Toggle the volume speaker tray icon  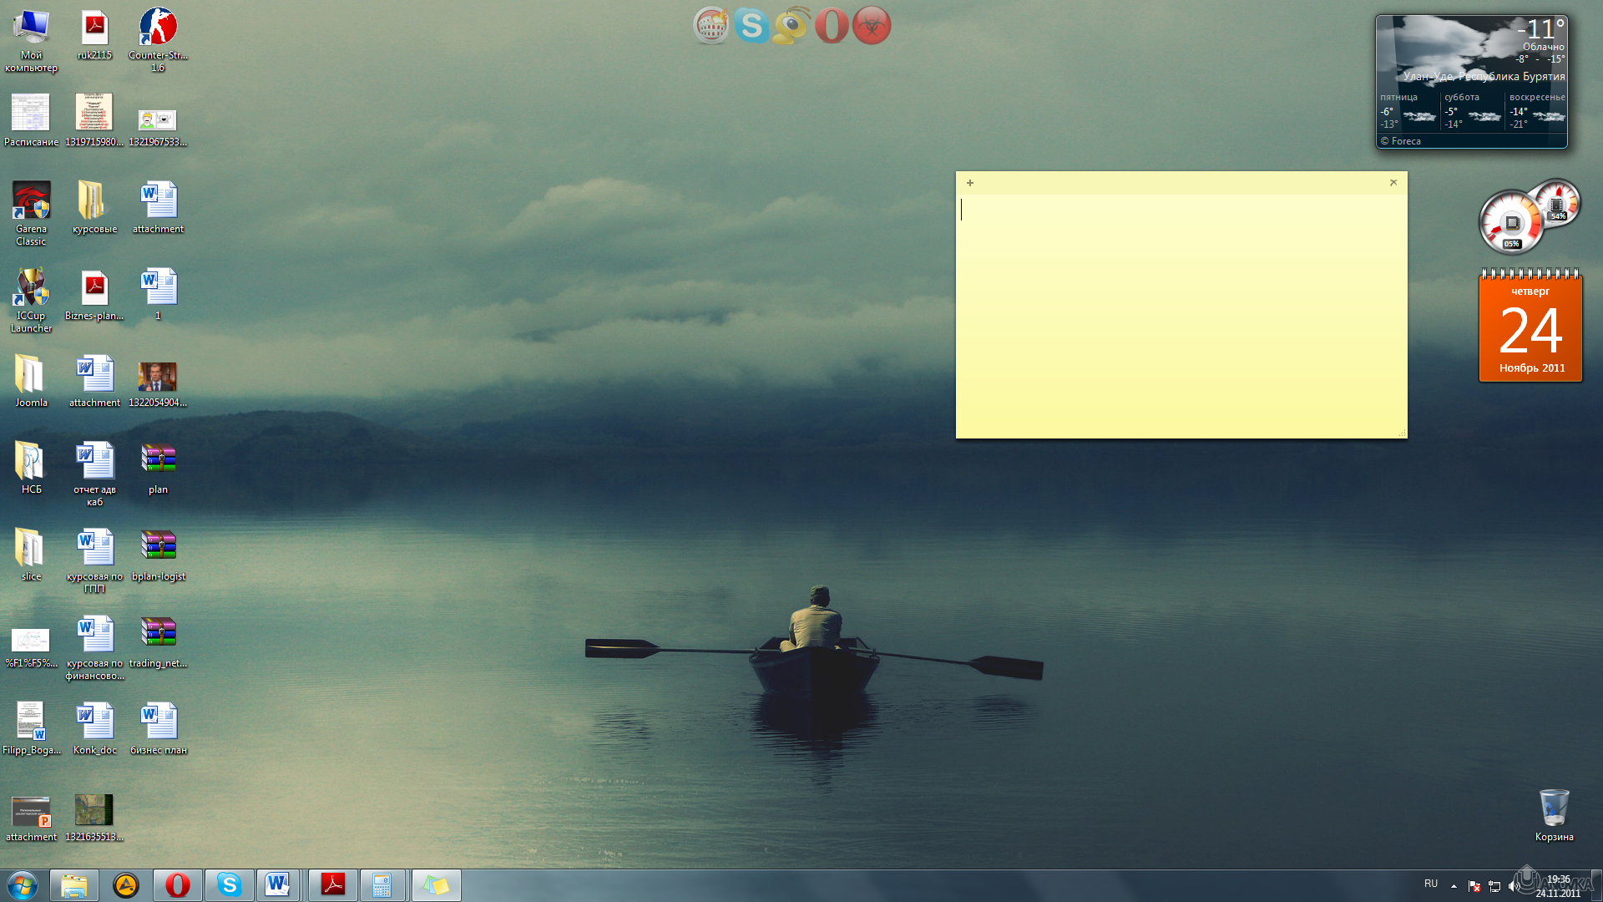pyautogui.click(x=1514, y=886)
